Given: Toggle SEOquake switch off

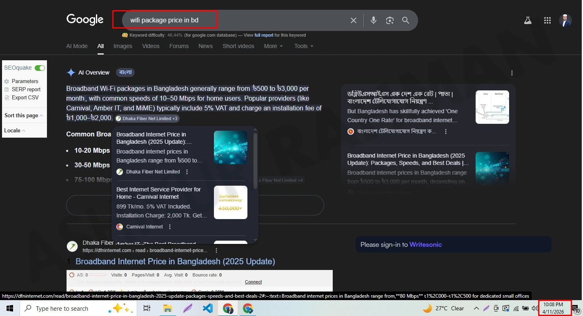Looking at the screenshot, I should tap(40, 68).
